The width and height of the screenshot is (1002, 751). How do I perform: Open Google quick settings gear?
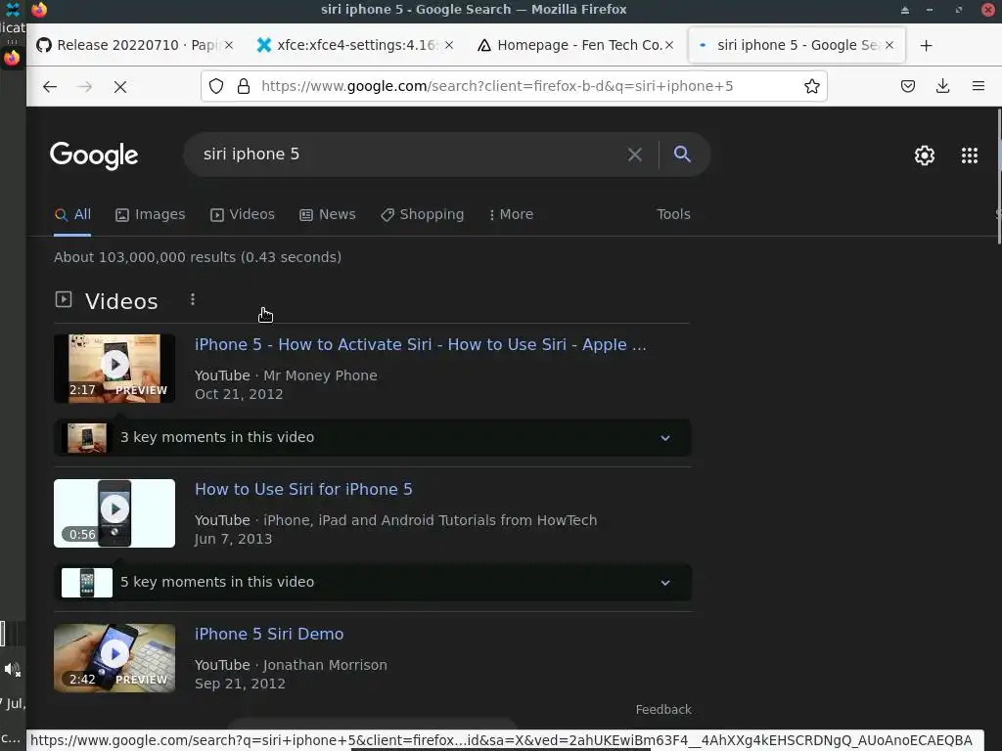(924, 155)
